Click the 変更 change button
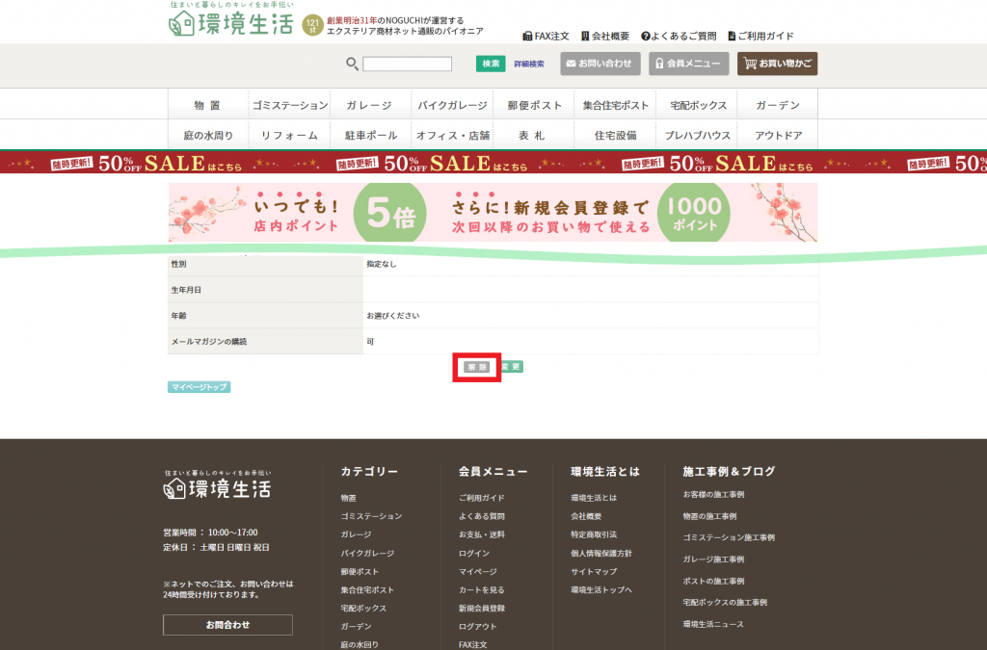This screenshot has width=987, height=650. coord(511,367)
